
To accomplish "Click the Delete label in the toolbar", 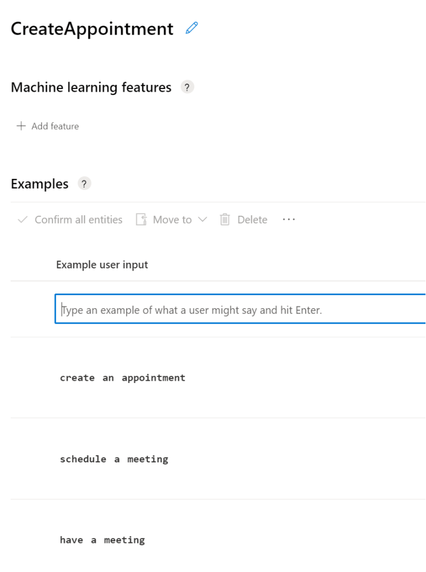I will pyautogui.click(x=252, y=220).
